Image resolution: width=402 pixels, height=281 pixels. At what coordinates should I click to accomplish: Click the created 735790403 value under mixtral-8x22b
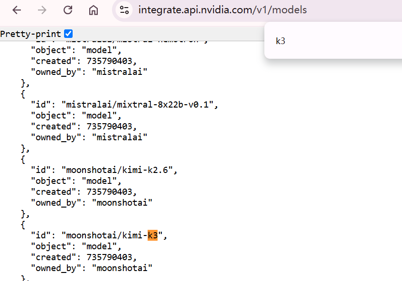pos(109,127)
